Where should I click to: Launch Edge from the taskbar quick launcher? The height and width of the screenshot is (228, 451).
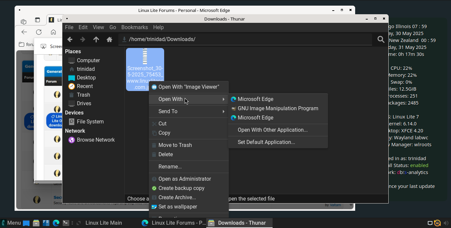pyautogui.click(x=56, y=223)
